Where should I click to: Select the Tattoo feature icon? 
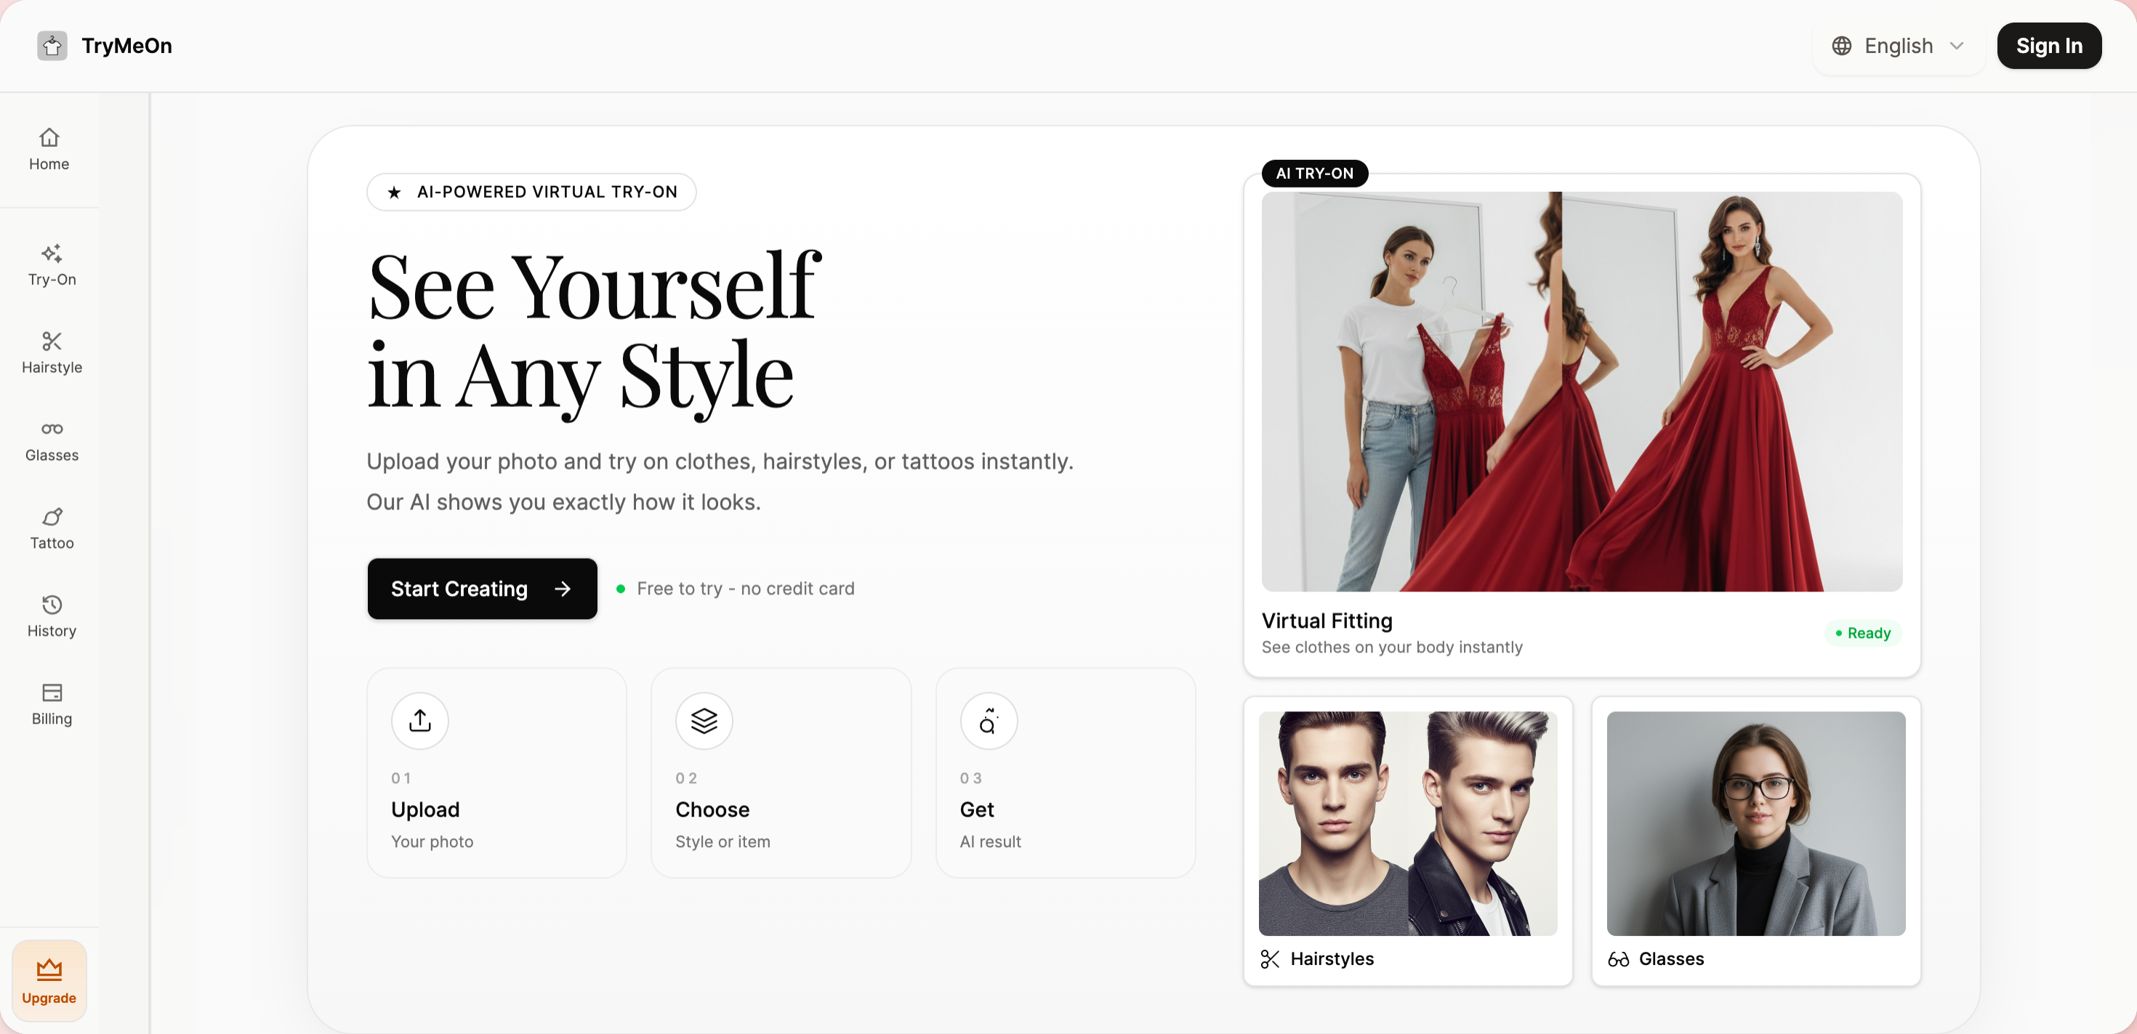coord(51,528)
